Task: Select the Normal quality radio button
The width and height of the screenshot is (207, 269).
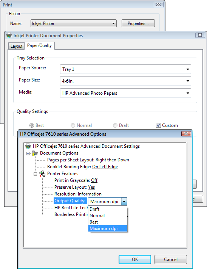Action: coord(73,125)
